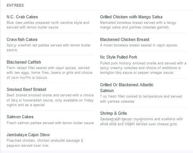The image size is (193, 153).
Task: Click the Blue claw patties description text
Action: 48,25
